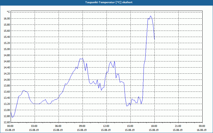Select the y-axis value '15,80'
The height and width of the screenshot is (133, 213).
(x=7, y=25)
